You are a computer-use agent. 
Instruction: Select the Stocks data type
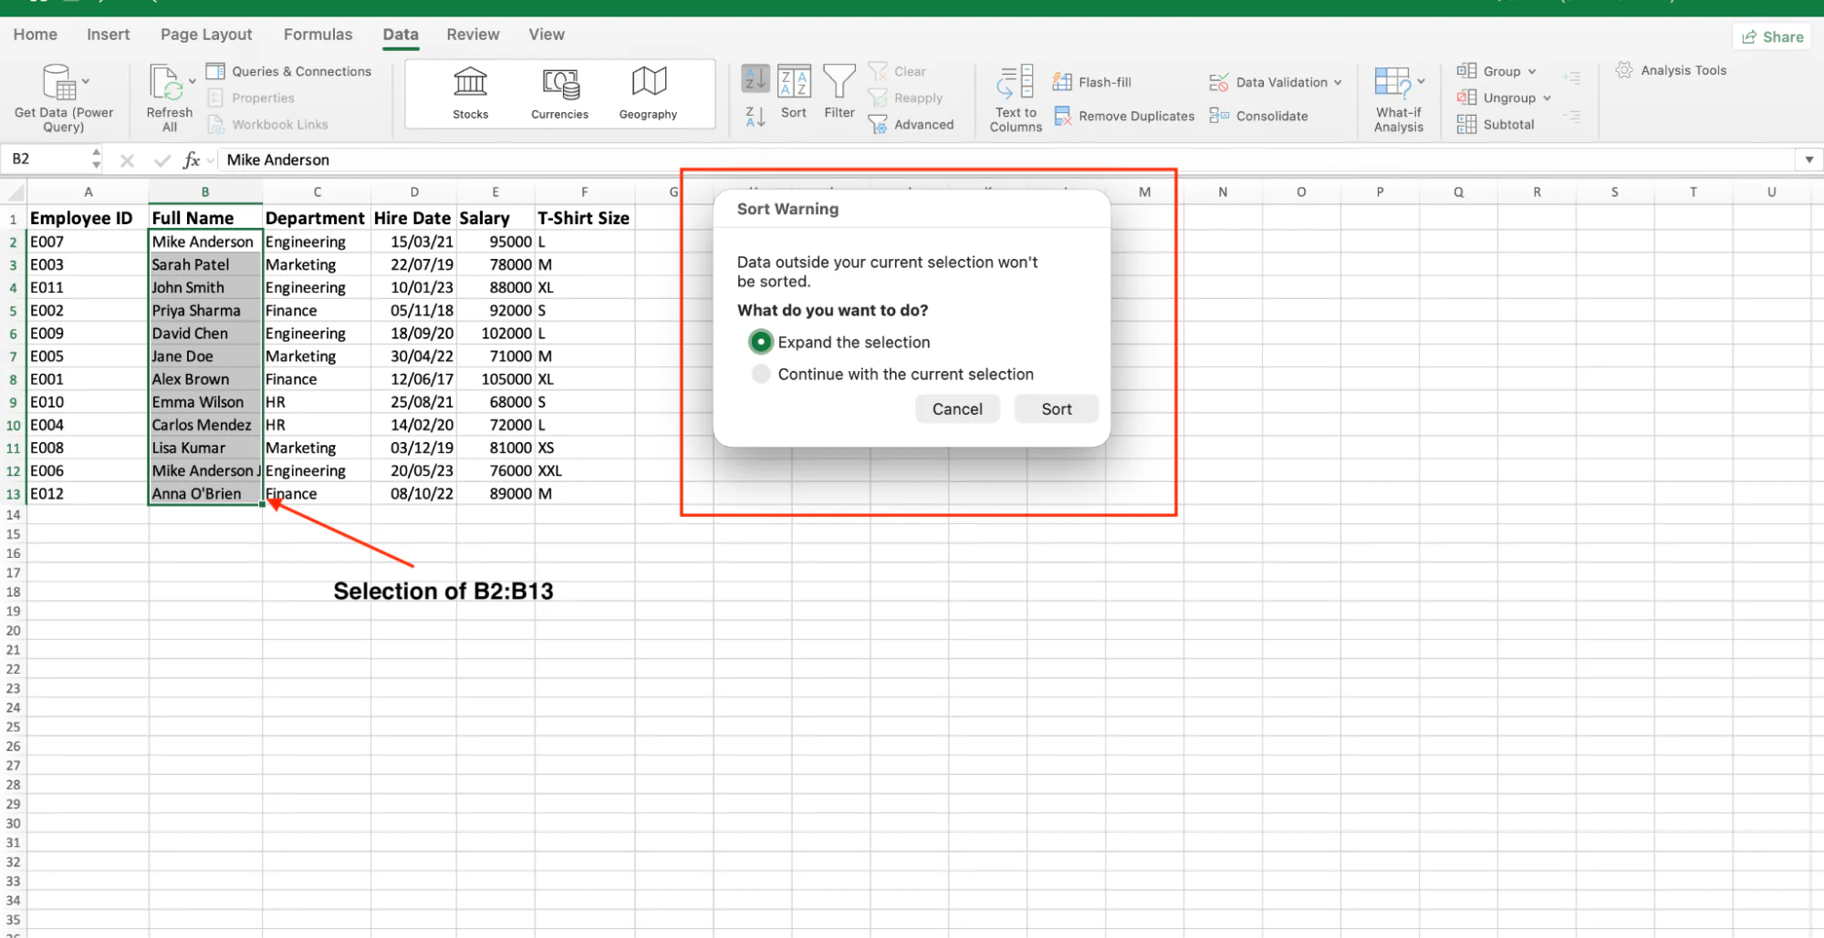471,94
